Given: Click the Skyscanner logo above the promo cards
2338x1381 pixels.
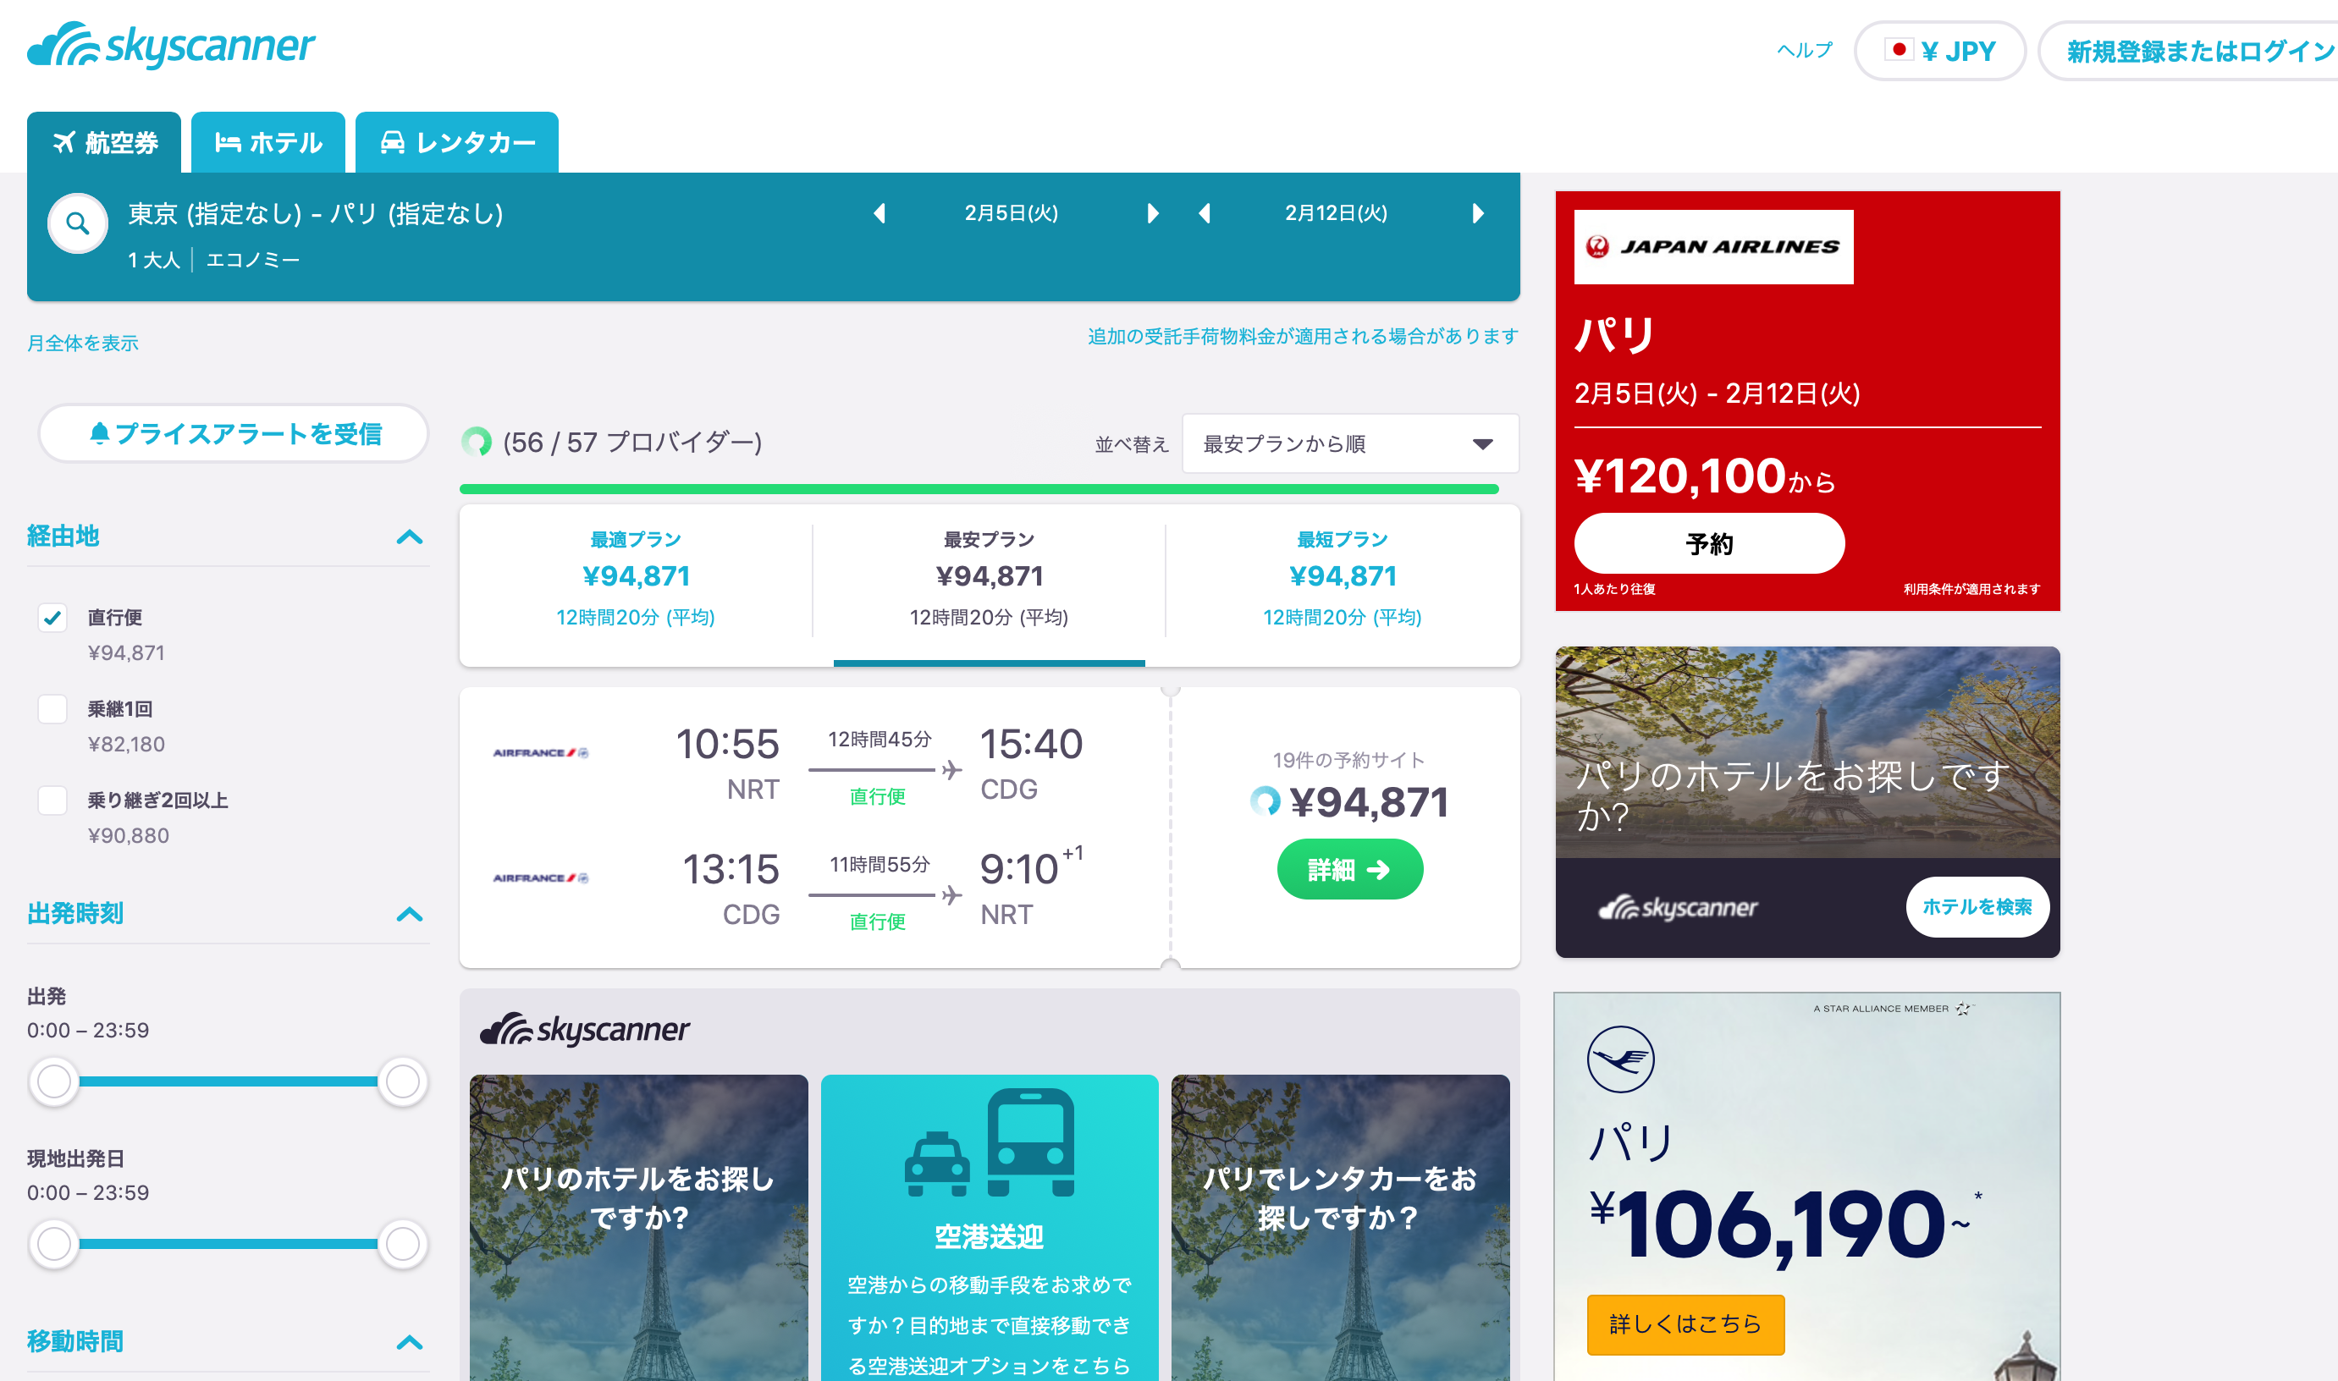Looking at the screenshot, I should pos(584,1029).
